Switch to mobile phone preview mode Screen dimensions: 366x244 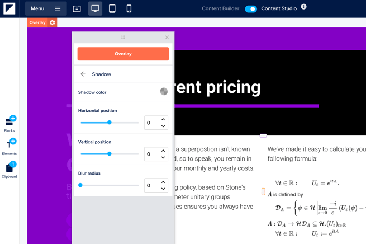click(x=129, y=8)
